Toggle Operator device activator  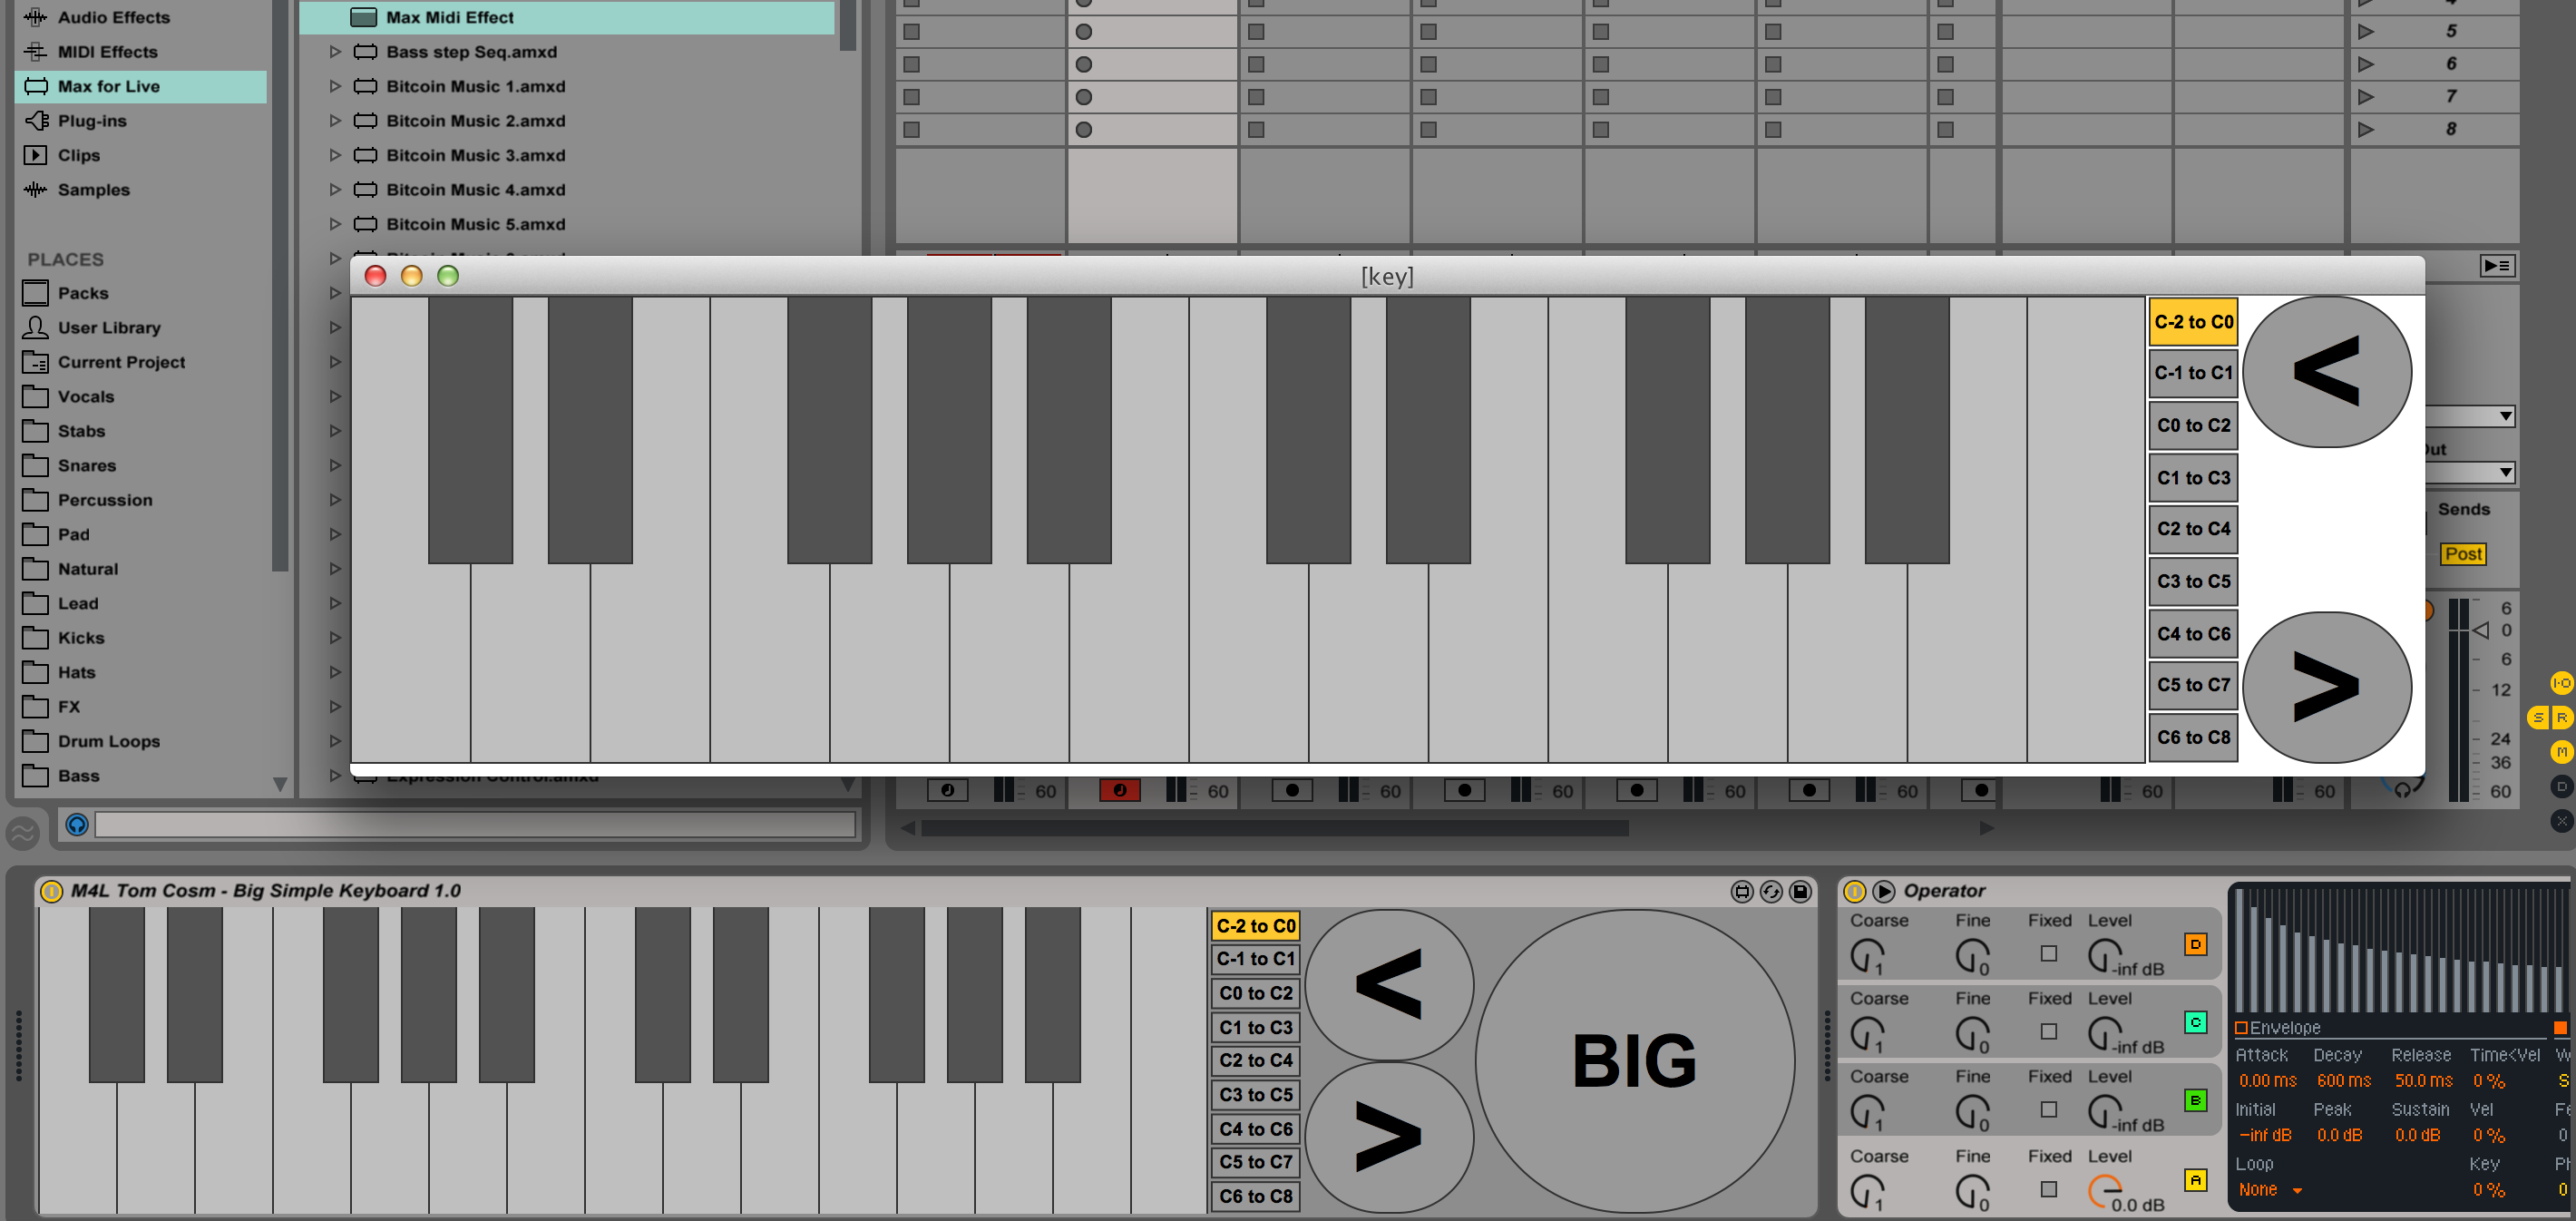click(1854, 891)
